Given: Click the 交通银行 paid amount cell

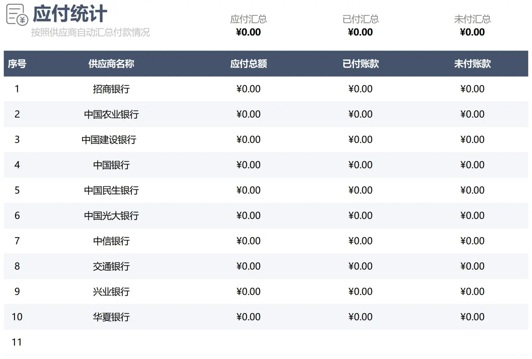Looking at the screenshot, I should (360, 266).
